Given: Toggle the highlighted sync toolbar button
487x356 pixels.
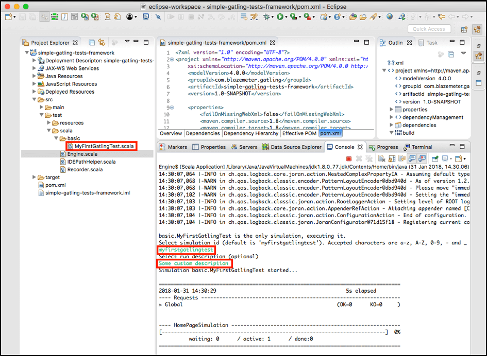Looking at the screenshot, I should point(44,17).
